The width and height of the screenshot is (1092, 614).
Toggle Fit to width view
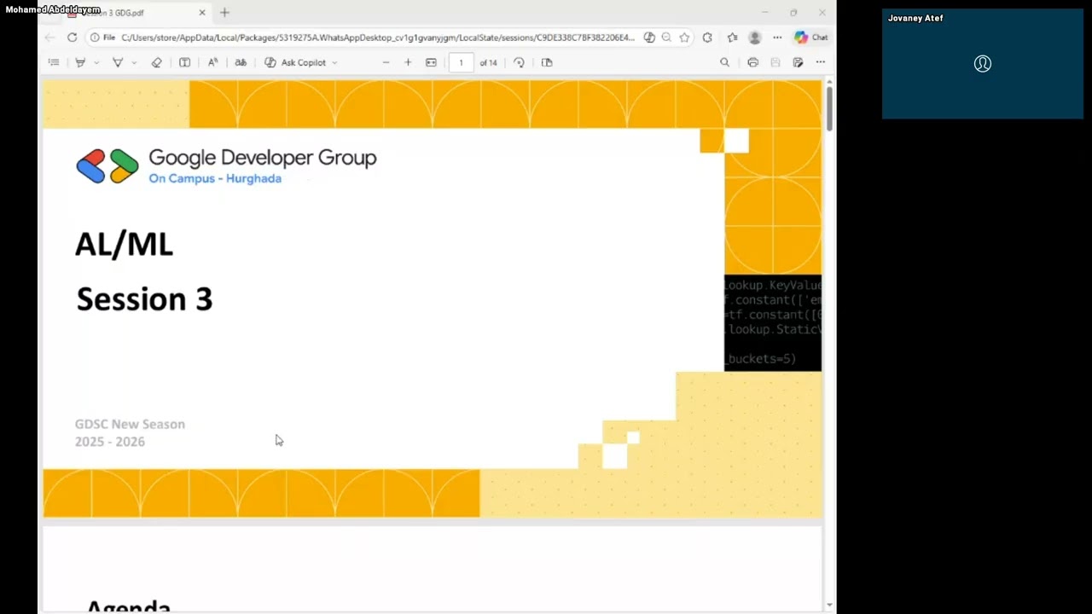click(431, 62)
